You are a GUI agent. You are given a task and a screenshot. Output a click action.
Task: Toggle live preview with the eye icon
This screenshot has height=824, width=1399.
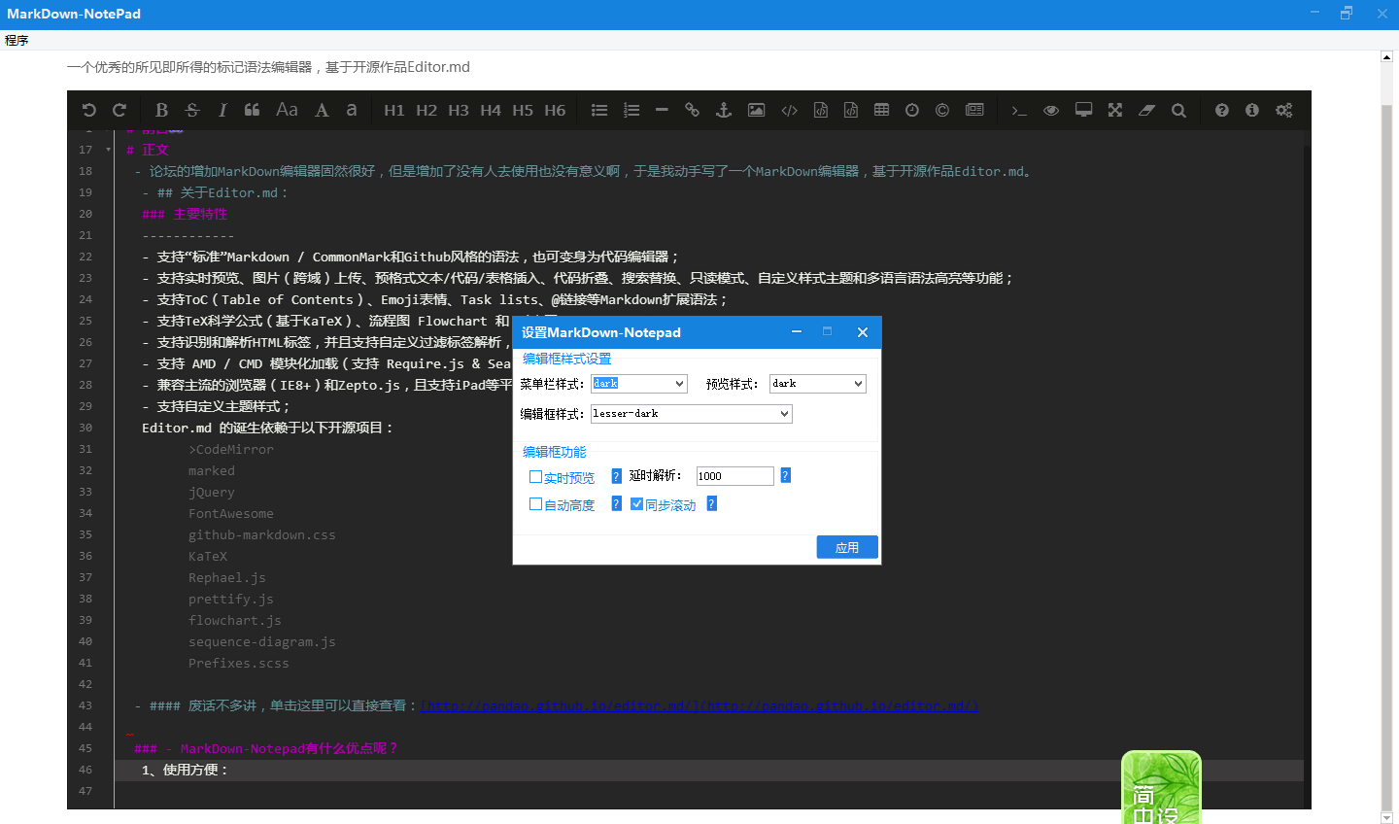[1051, 110]
